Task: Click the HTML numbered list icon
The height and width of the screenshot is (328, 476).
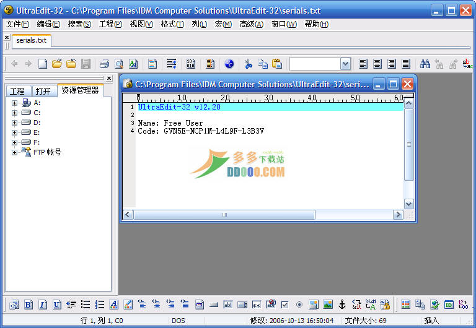Action: [x=100, y=304]
